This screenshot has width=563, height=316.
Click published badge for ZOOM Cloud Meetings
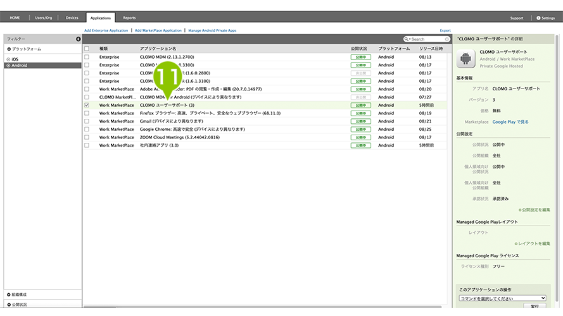[360, 137]
